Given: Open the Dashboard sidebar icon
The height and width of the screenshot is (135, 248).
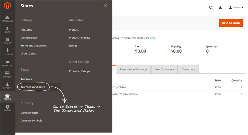Looking at the screenshot, I should (7, 19).
